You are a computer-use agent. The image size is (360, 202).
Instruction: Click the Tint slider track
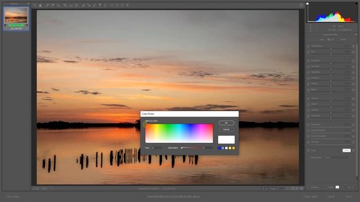331,55
